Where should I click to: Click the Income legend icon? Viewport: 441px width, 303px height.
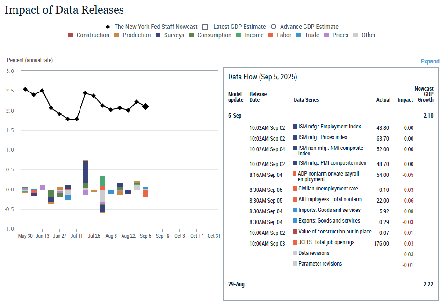click(239, 35)
